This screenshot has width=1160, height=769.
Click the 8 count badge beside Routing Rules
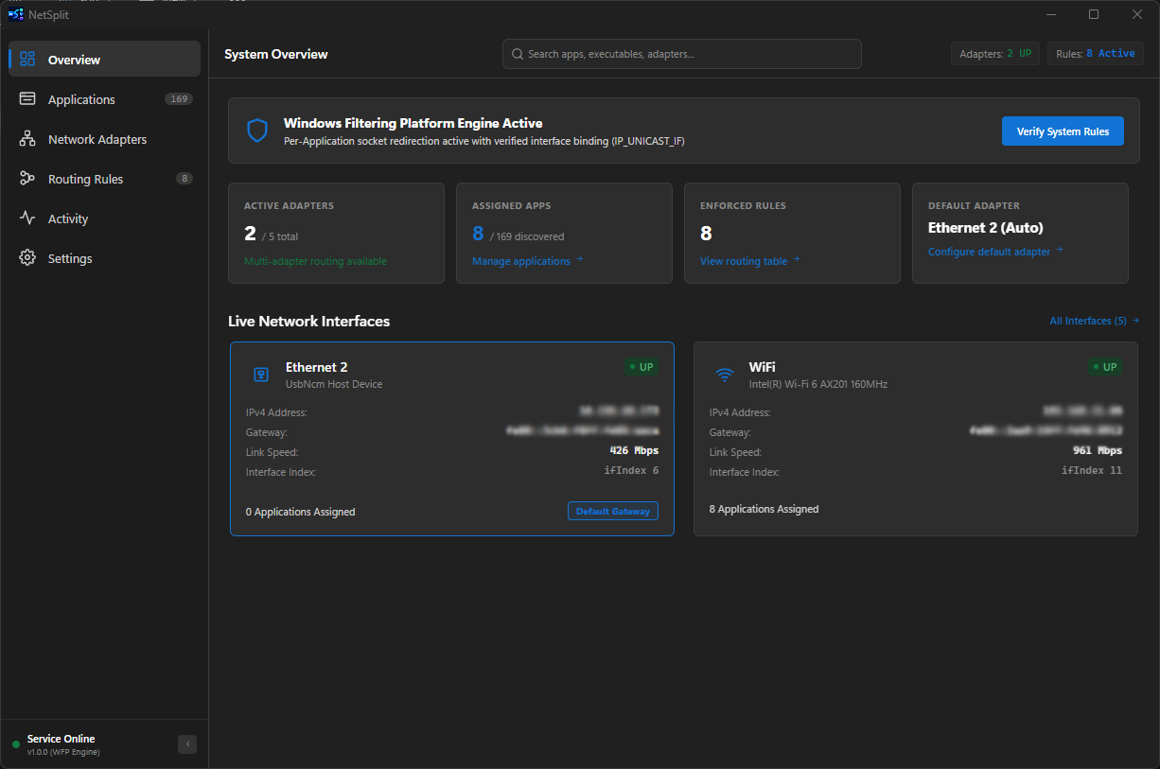pos(185,179)
